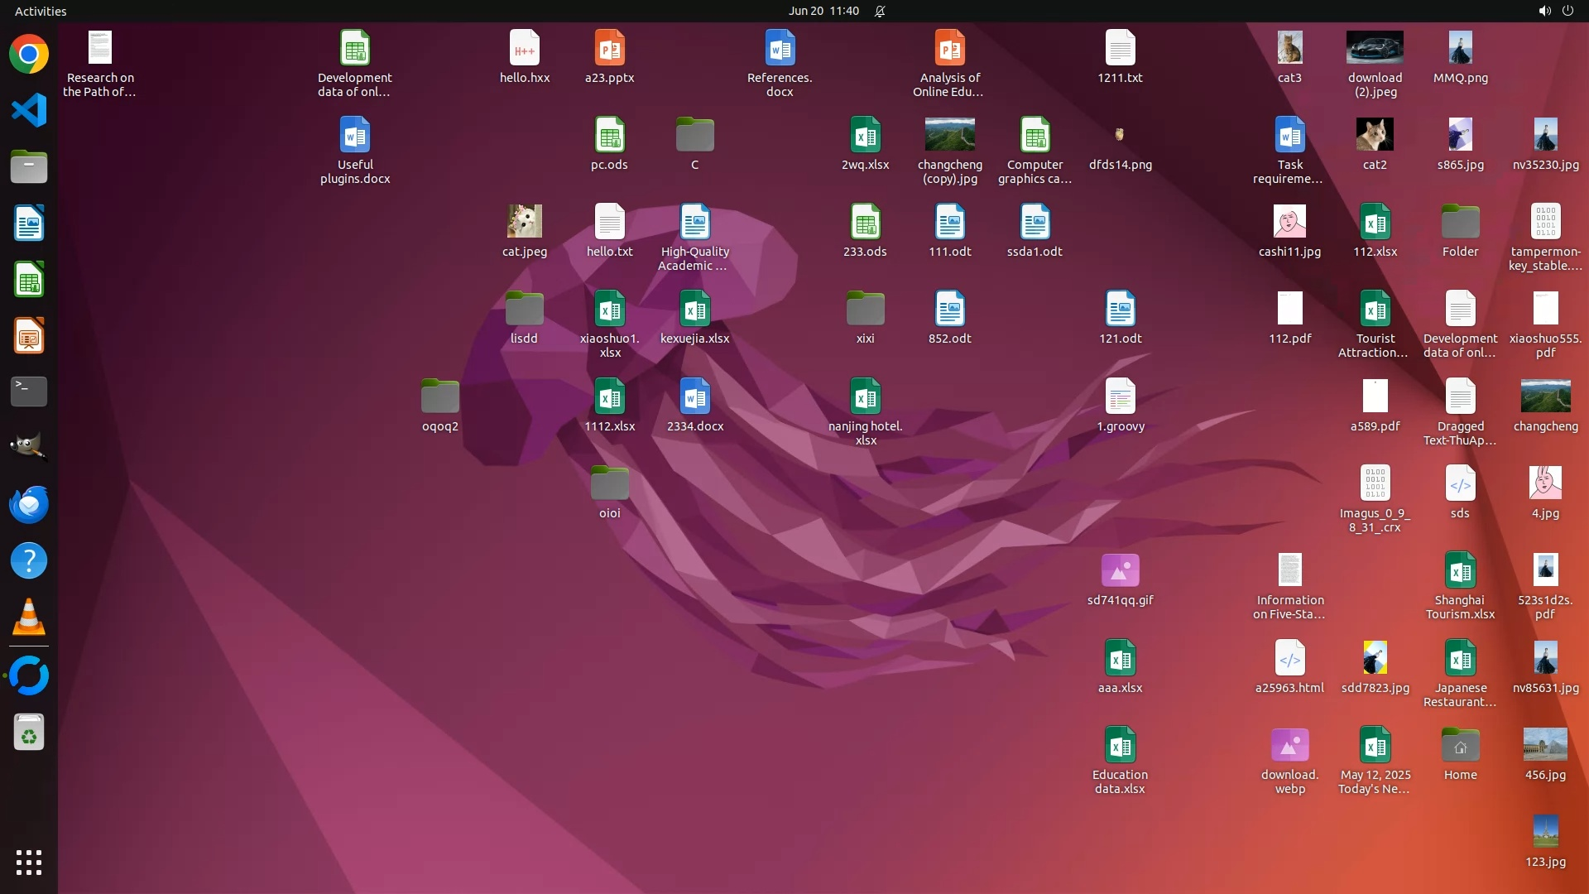Viewport: 1589px width, 894px height.
Task: Launch Visual Studio Code from dock
Action: (x=29, y=111)
